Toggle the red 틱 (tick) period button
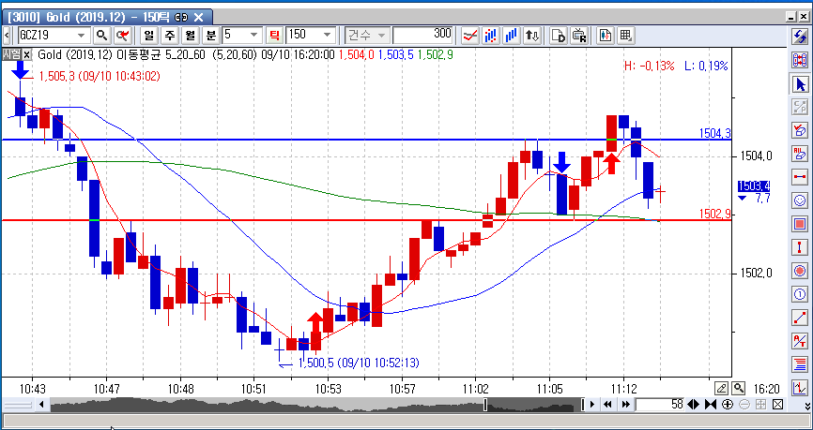This screenshot has width=813, height=430. coord(275,35)
